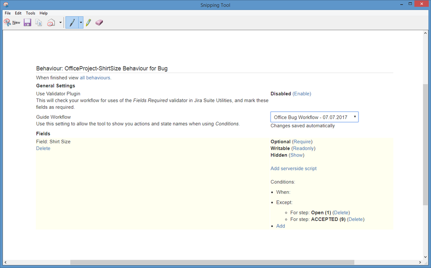Viewport: 431px width, 268px height.
Task: Delete the Open (1) step condition
Action: tap(341, 213)
